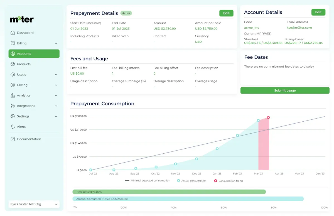334x216 pixels.
Task: Click the red Consumption trend point on chart
Action: pos(268,117)
